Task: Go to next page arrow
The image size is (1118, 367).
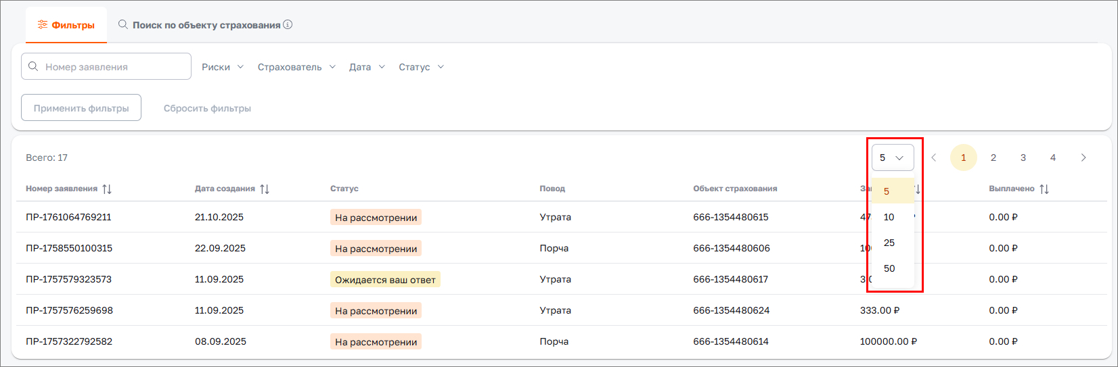Action: (x=1083, y=157)
